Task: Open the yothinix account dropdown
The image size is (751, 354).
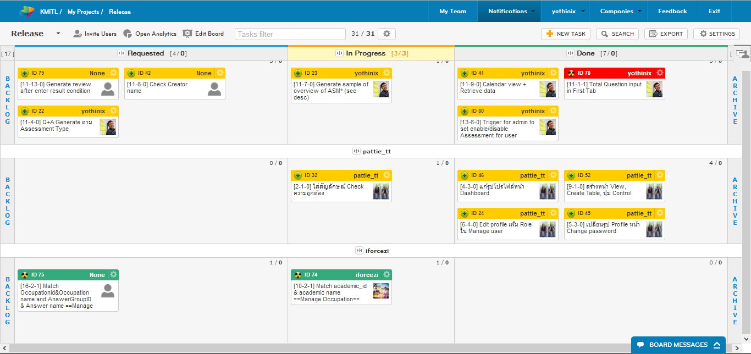Action: [566, 11]
